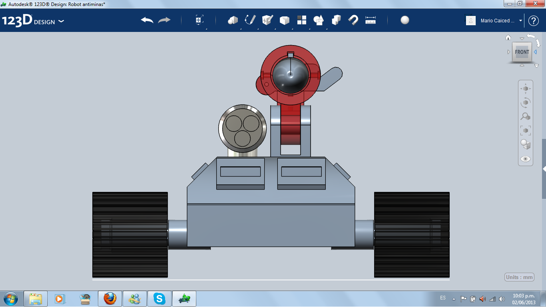Click the view cube bottom arrow

point(522,65)
